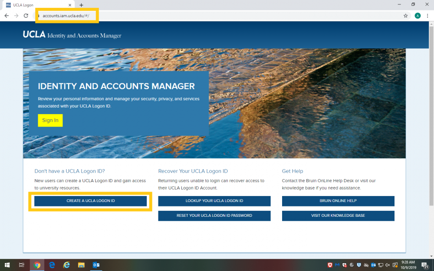Click the Outlook tray icon
Screen dimensions: 434x271
(373, 265)
